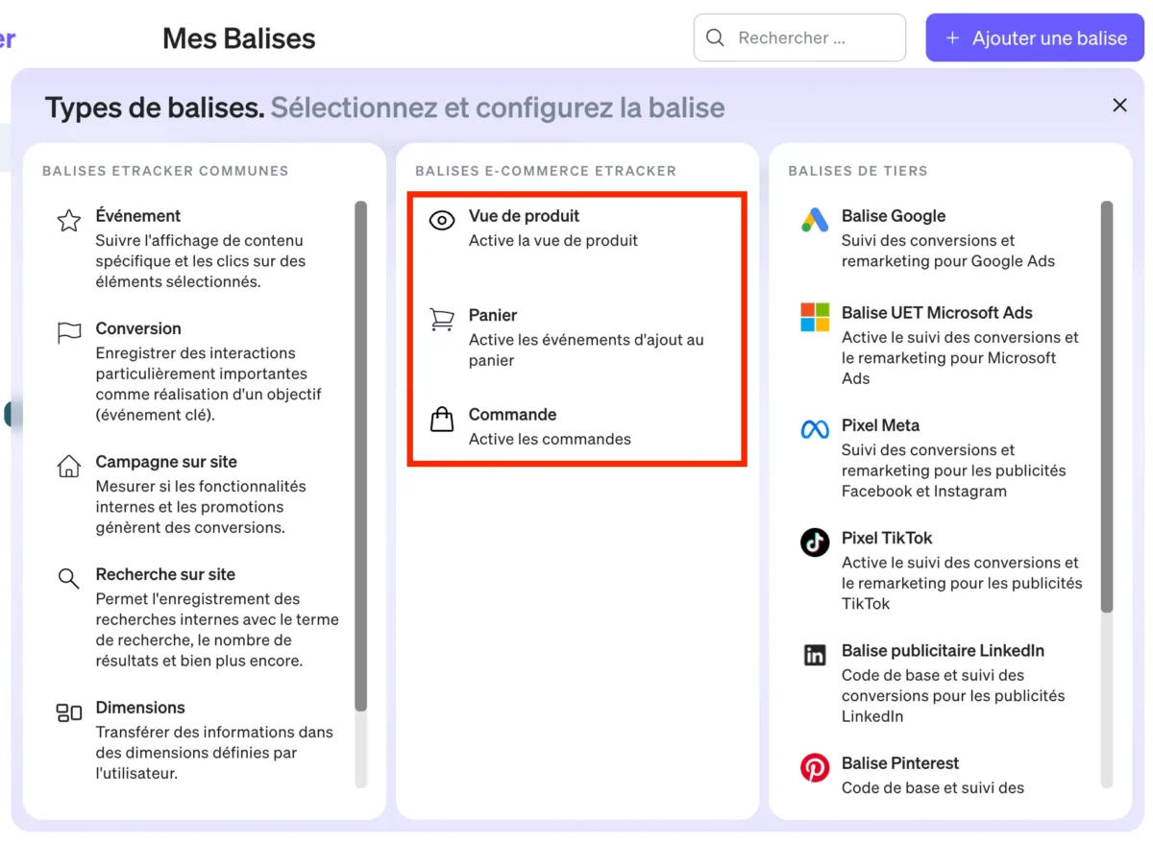Image resolution: width=1153 pixels, height=844 pixels.
Task: Close the Types de balises panel
Action: pos(1119,106)
